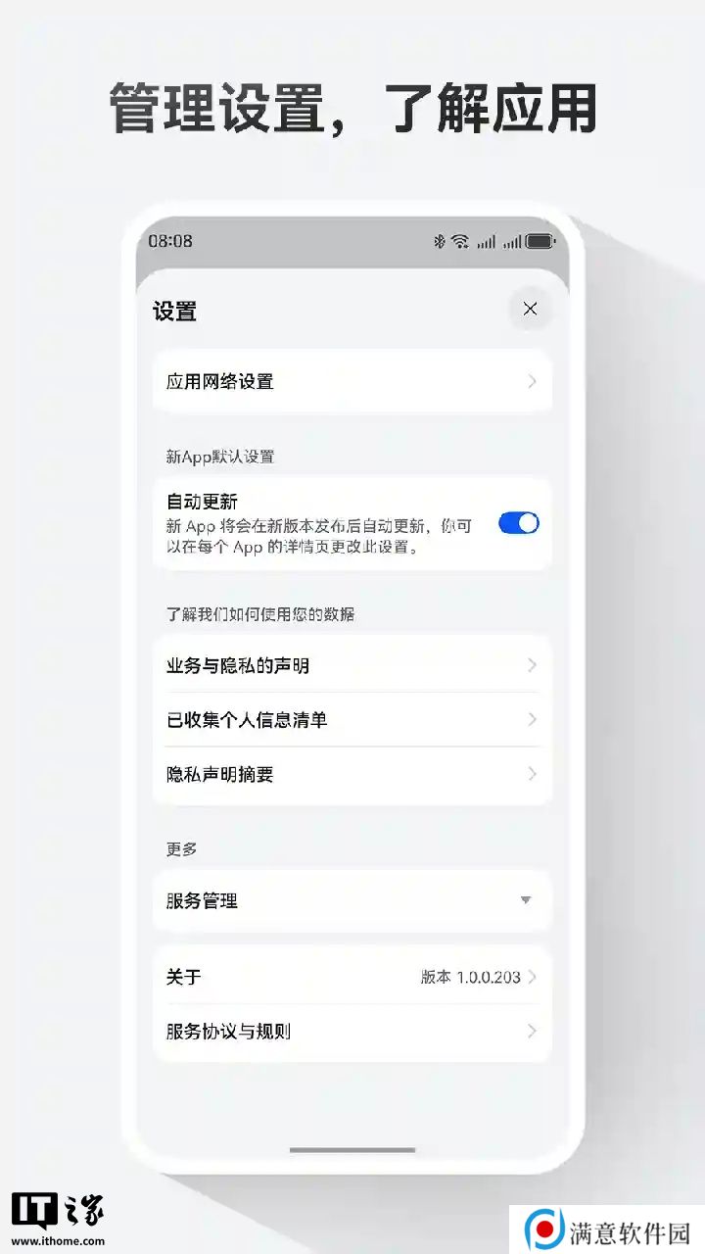The image size is (705, 1254).
Task: Open 隐私声明摘要 entry
Action: pos(352,775)
